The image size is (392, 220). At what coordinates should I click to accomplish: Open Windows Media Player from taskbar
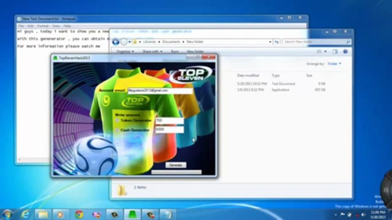61,215
